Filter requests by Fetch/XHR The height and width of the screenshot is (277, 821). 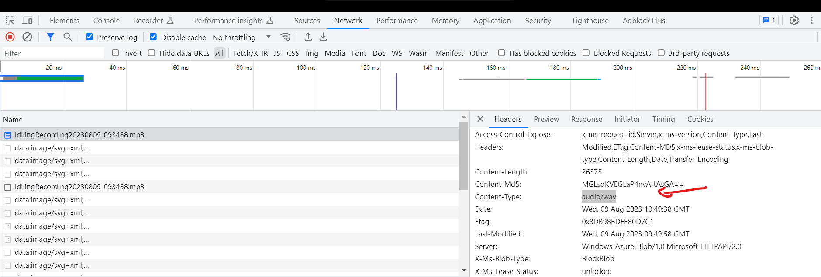pyautogui.click(x=250, y=53)
